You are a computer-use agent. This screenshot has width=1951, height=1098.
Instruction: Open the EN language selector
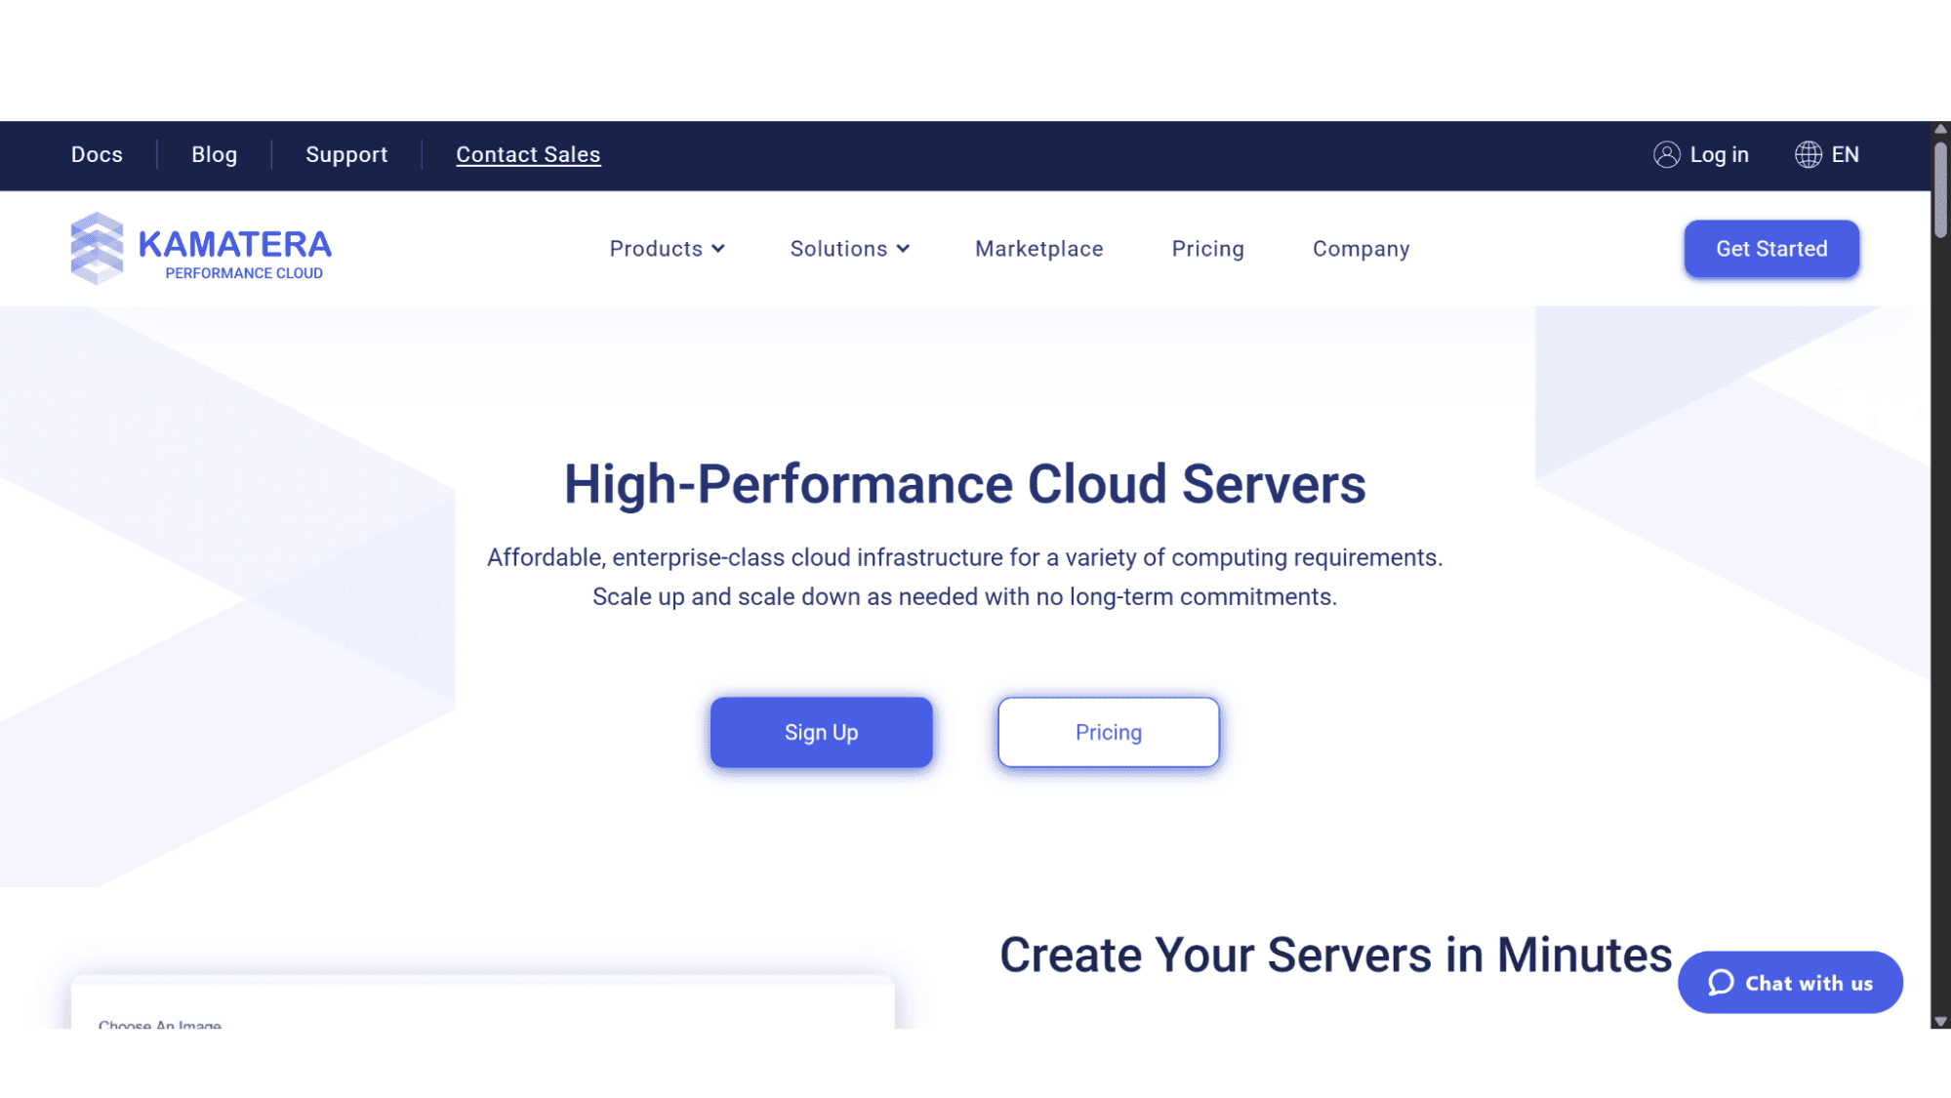click(x=1827, y=154)
